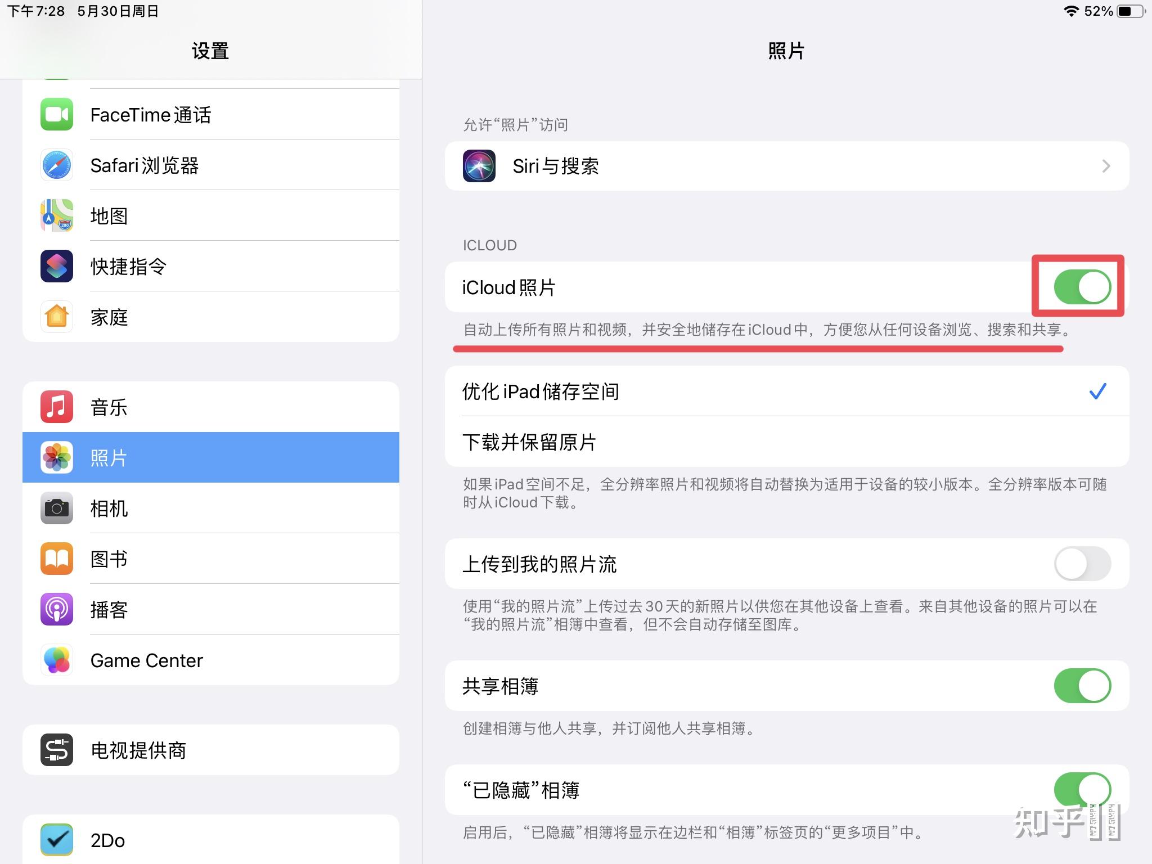Tap the Photos flower icon in sidebar
This screenshot has height=864, width=1152.
[57, 457]
